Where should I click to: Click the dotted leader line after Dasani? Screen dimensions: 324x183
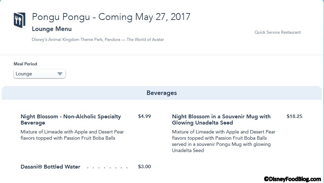(107, 168)
